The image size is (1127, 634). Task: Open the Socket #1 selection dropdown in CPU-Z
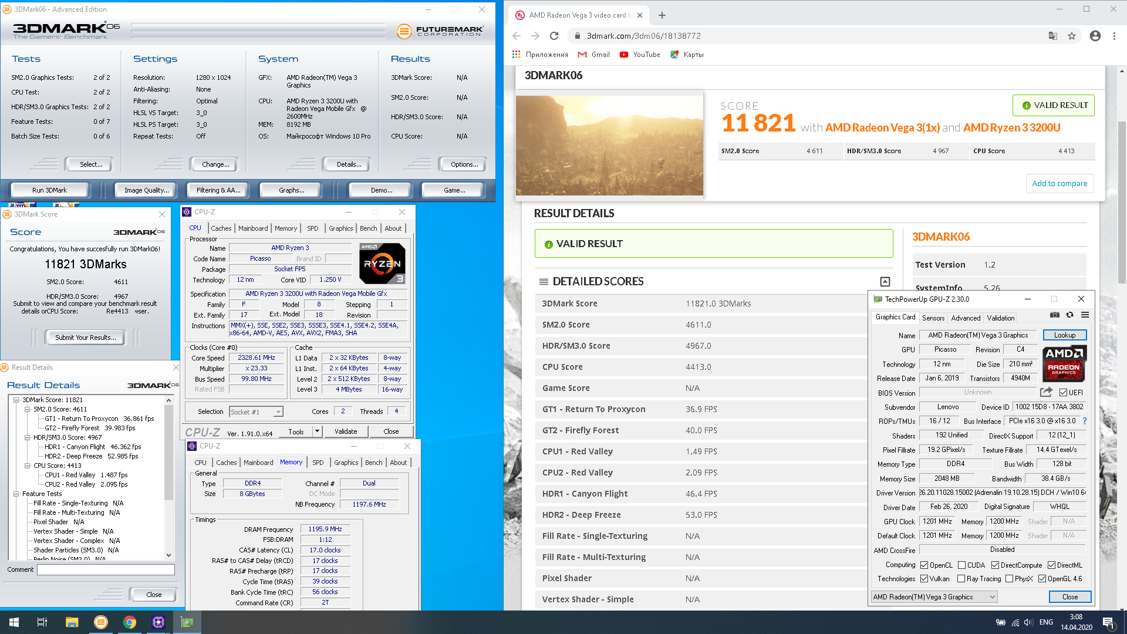(x=257, y=412)
